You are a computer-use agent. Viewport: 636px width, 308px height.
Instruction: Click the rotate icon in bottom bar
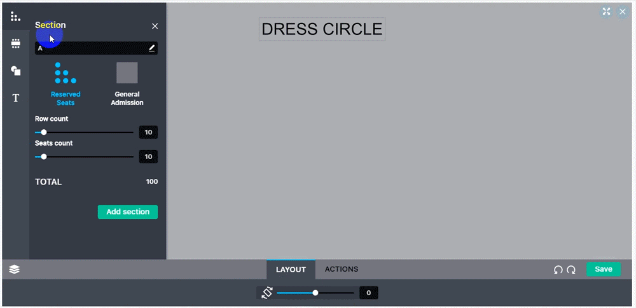coord(266,293)
